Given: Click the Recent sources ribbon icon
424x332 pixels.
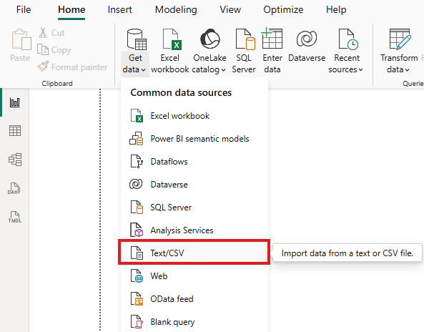Looking at the screenshot, I should (x=348, y=40).
